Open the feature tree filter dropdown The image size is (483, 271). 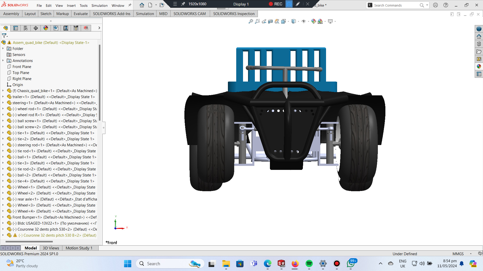[x=5, y=36]
